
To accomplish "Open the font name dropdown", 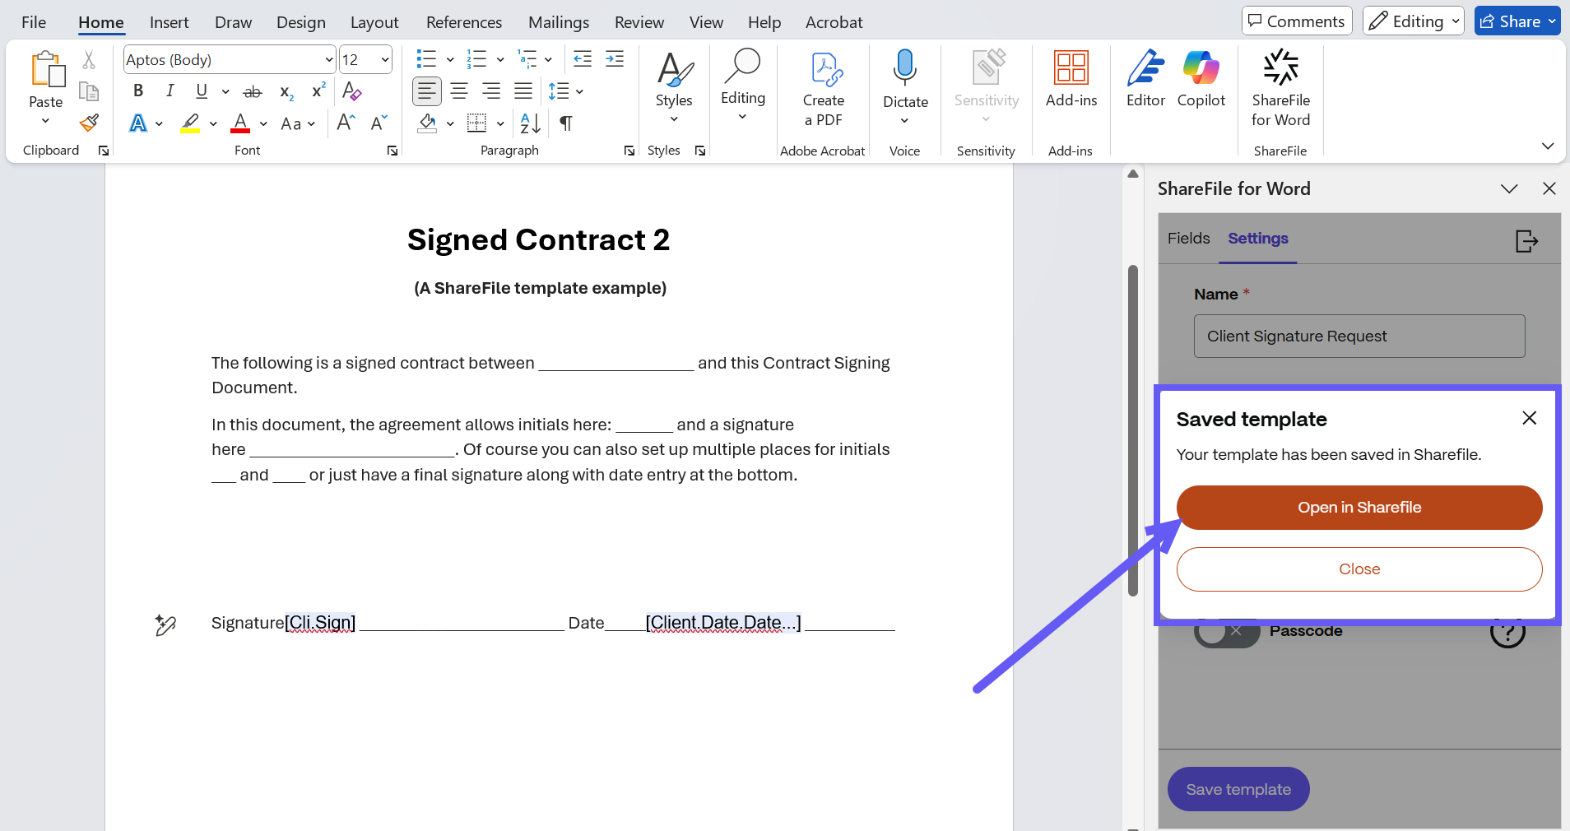I will [x=328, y=60].
